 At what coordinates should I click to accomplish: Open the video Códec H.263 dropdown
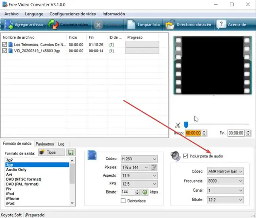pos(139,159)
